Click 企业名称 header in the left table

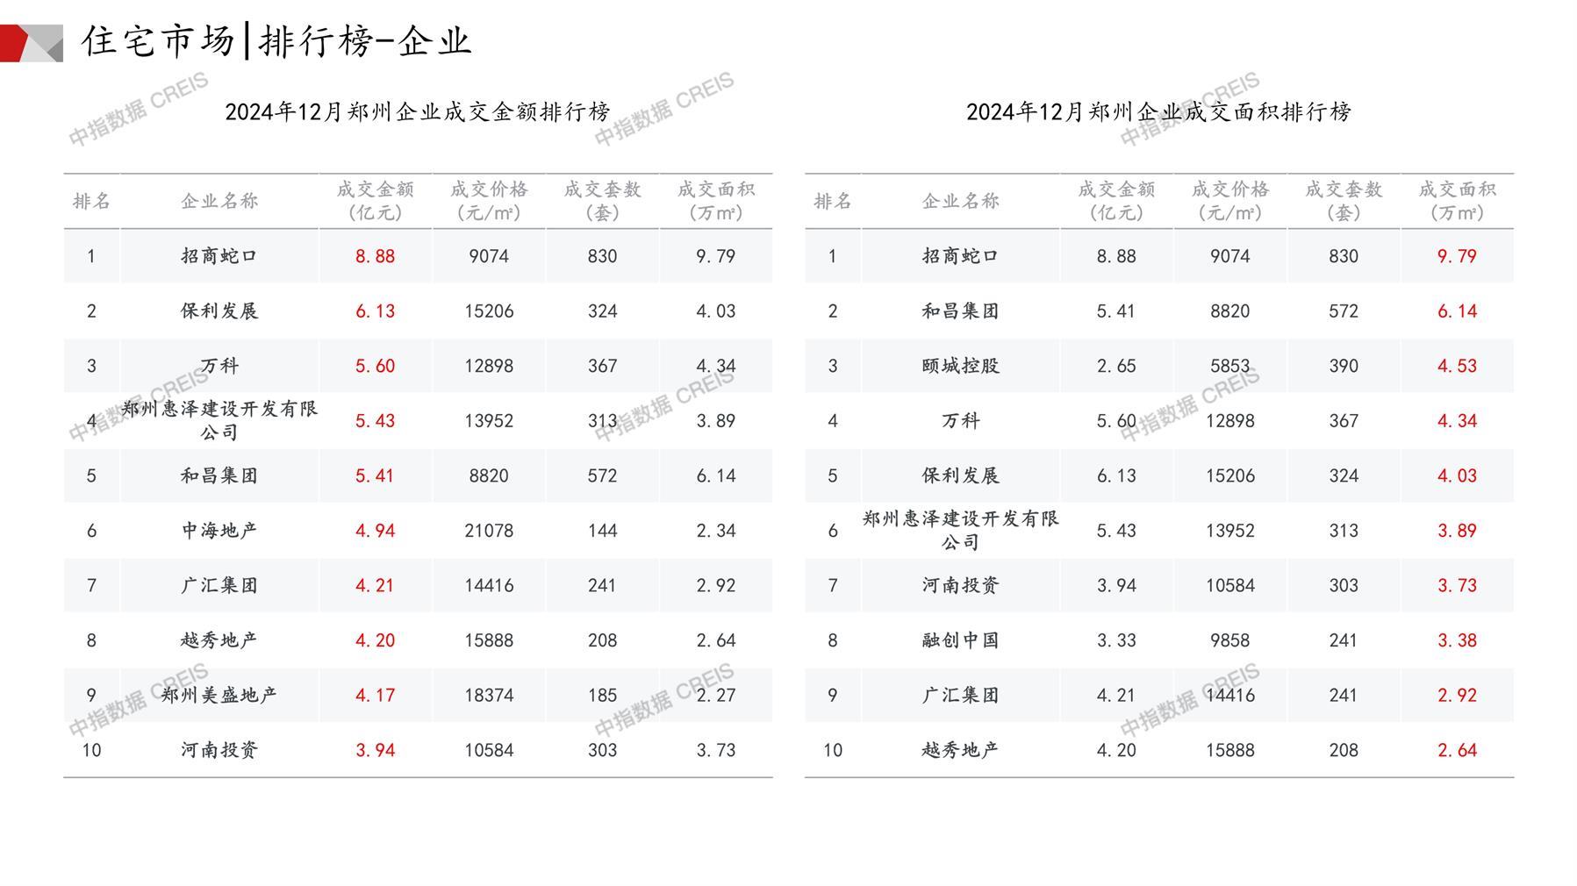tap(219, 201)
